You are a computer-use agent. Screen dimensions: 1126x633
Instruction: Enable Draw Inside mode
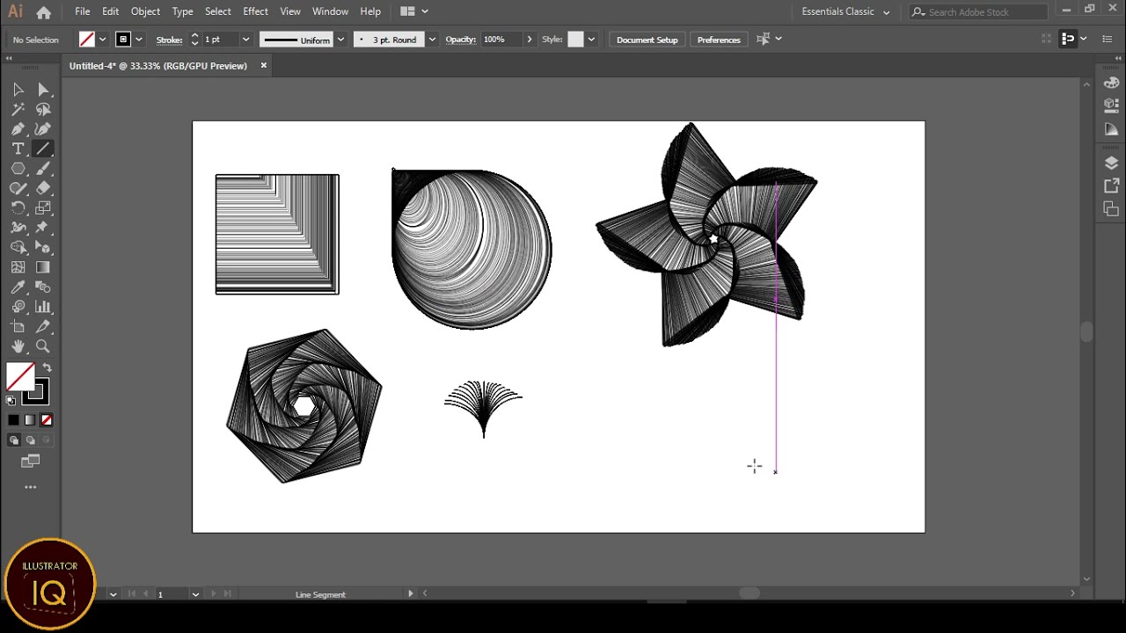47,440
